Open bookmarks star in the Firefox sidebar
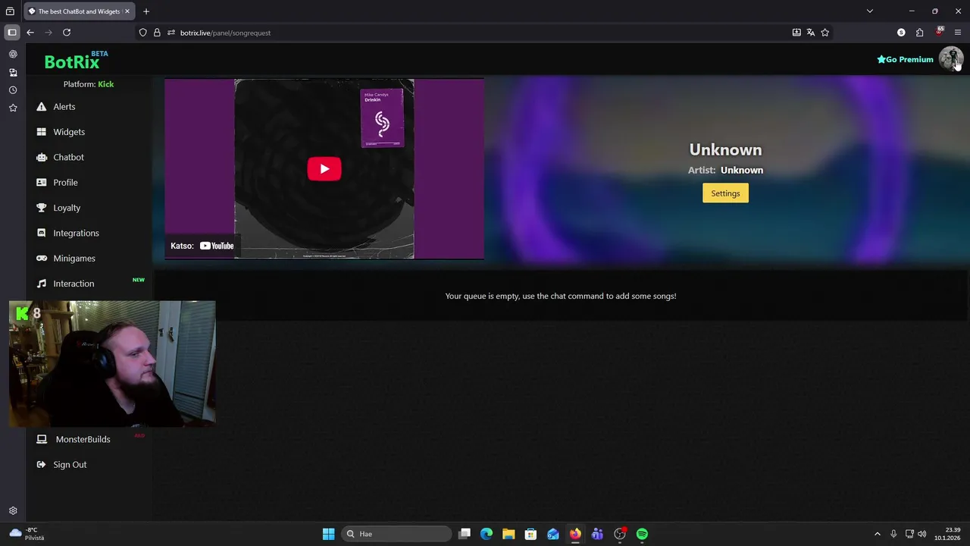This screenshot has width=970, height=546. pyautogui.click(x=13, y=108)
